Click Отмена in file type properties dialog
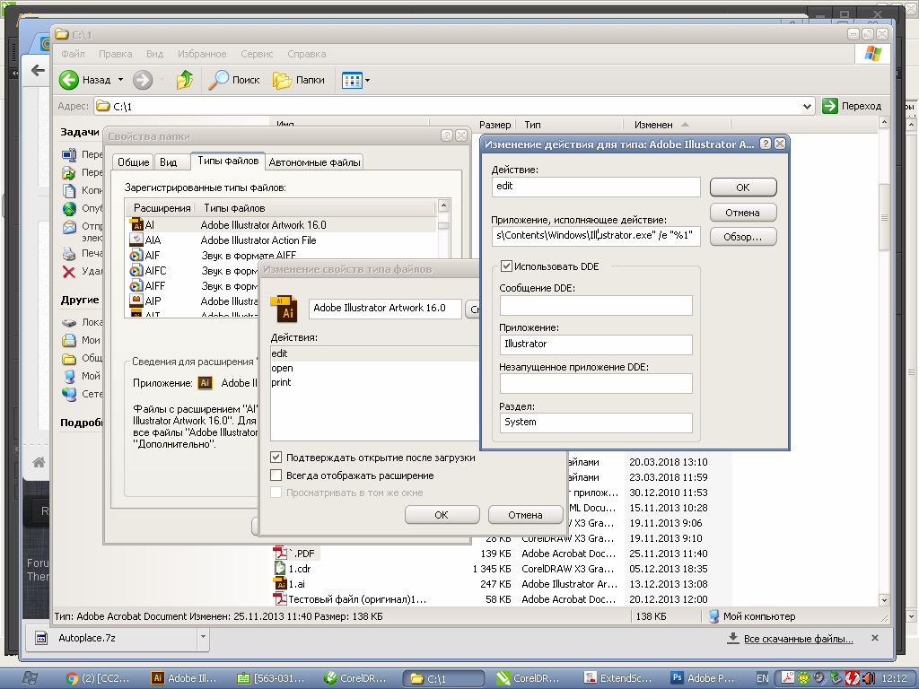Screen dimensions: 919x689 click(525, 515)
